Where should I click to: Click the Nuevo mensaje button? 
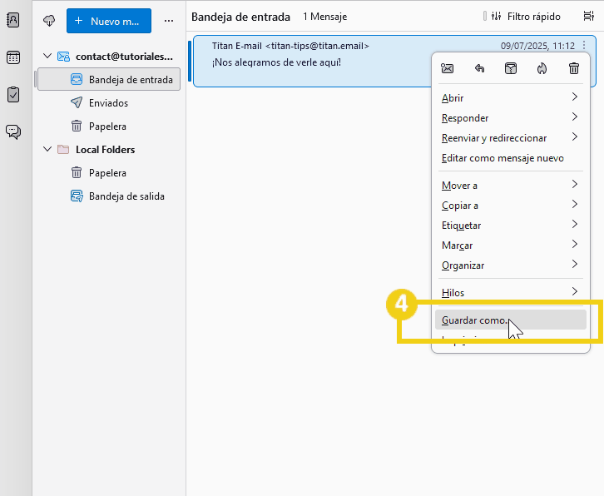pyautogui.click(x=109, y=20)
